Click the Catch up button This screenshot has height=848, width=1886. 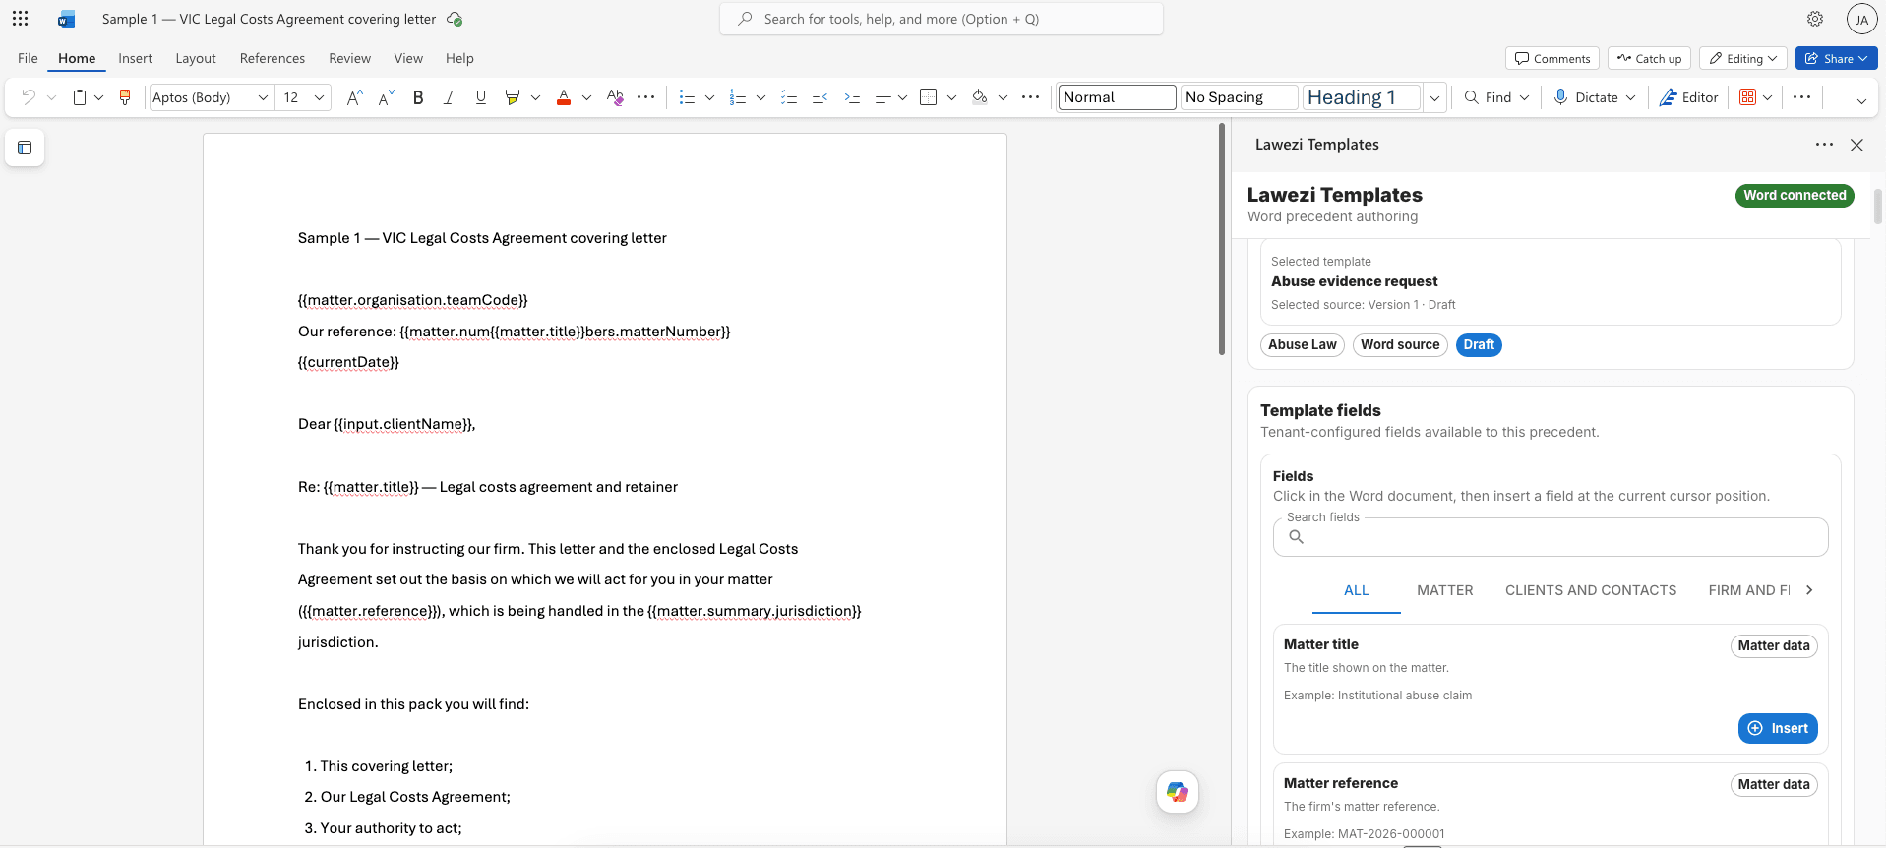(x=1649, y=58)
